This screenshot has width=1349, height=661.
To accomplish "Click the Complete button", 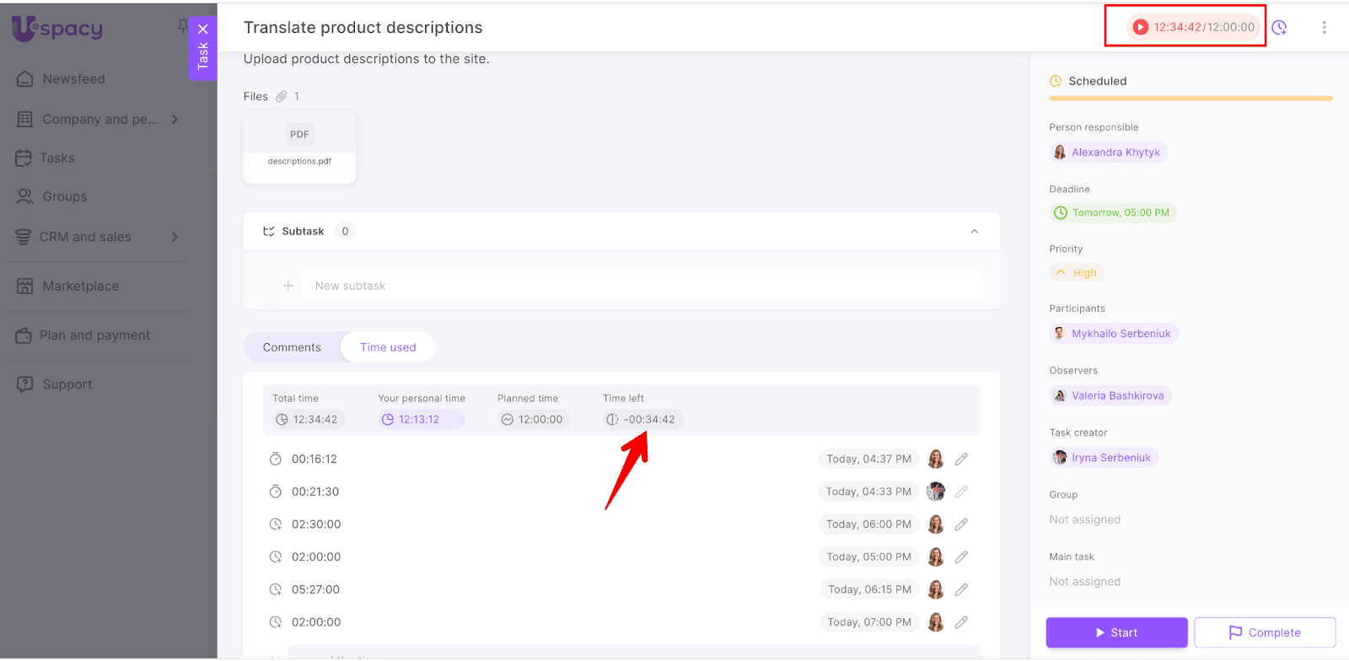I will pos(1265,632).
